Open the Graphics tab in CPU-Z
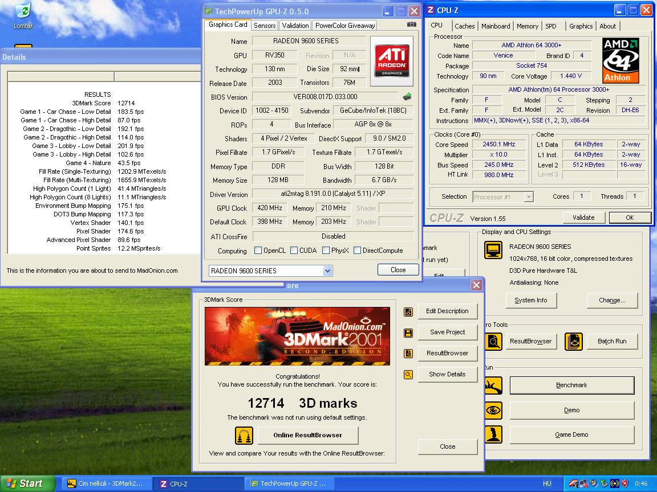 pos(581,26)
